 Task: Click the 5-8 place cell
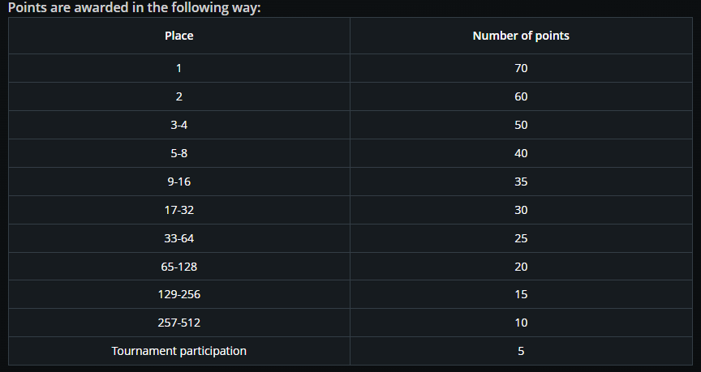[178, 153]
